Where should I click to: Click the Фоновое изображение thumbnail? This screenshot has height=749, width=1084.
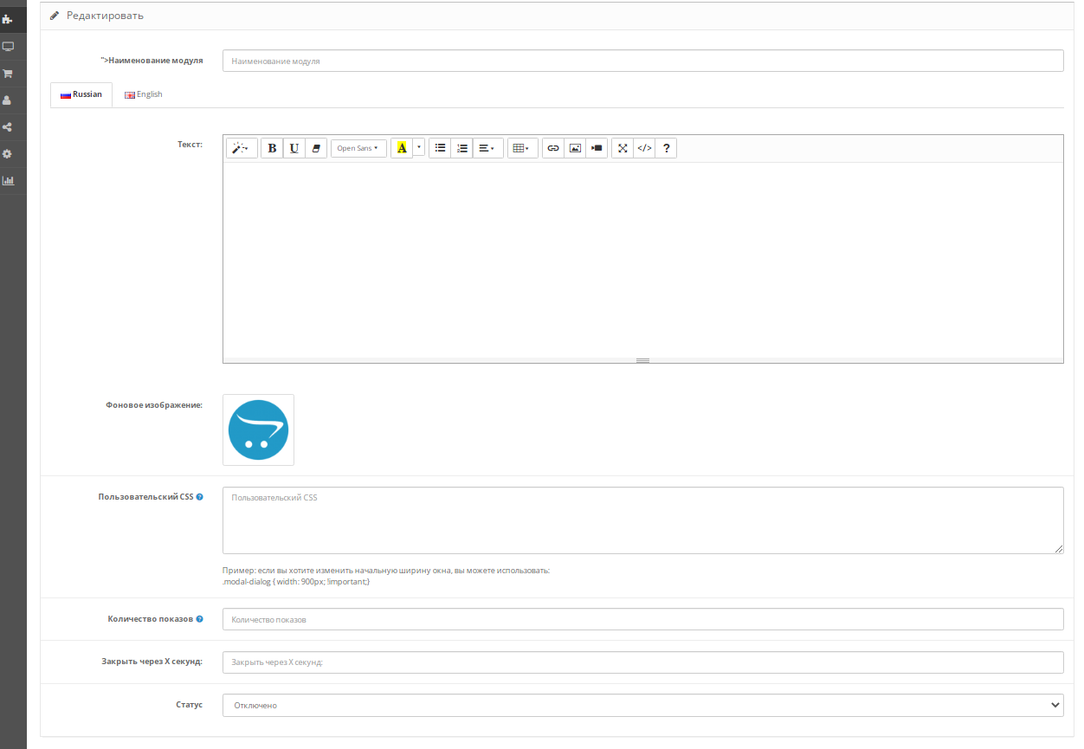(258, 429)
